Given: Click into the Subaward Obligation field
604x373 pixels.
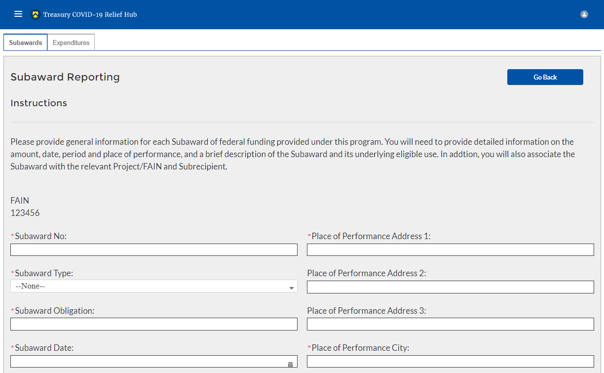Looking at the screenshot, I should (153, 324).
